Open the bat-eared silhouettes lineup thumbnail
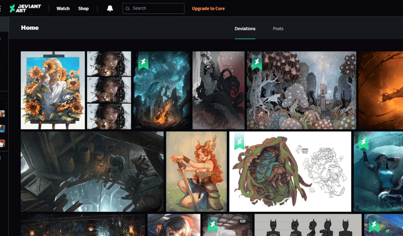 pyautogui.click(x=308, y=225)
